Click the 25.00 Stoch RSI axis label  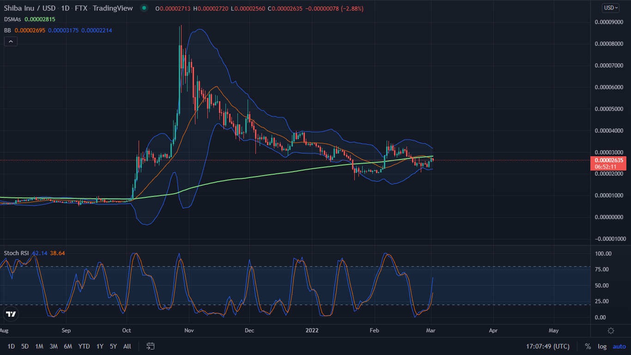click(x=602, y=301)
